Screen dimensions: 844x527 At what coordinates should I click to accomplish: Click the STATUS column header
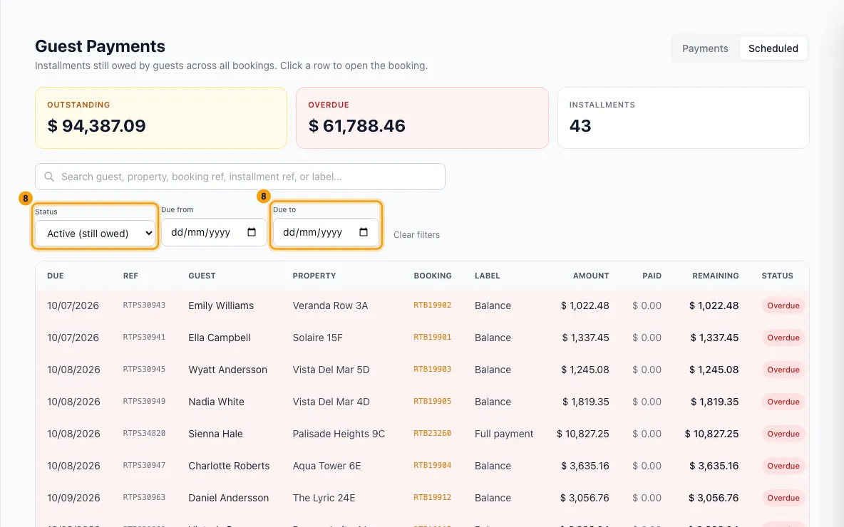777,276
